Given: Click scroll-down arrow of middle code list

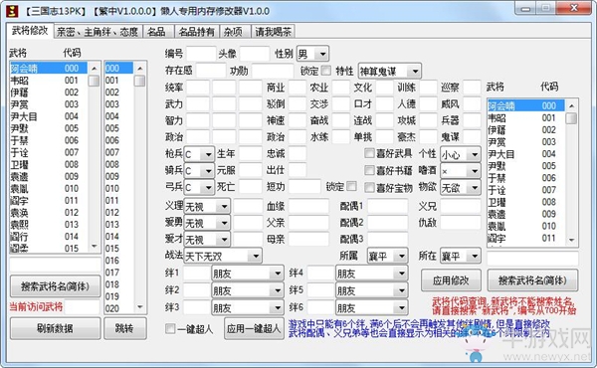Looking at the screenshot, I should (139, 306).
